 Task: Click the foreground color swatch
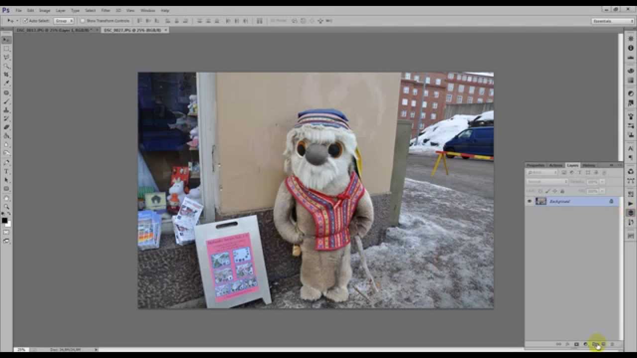coord(4,220)
